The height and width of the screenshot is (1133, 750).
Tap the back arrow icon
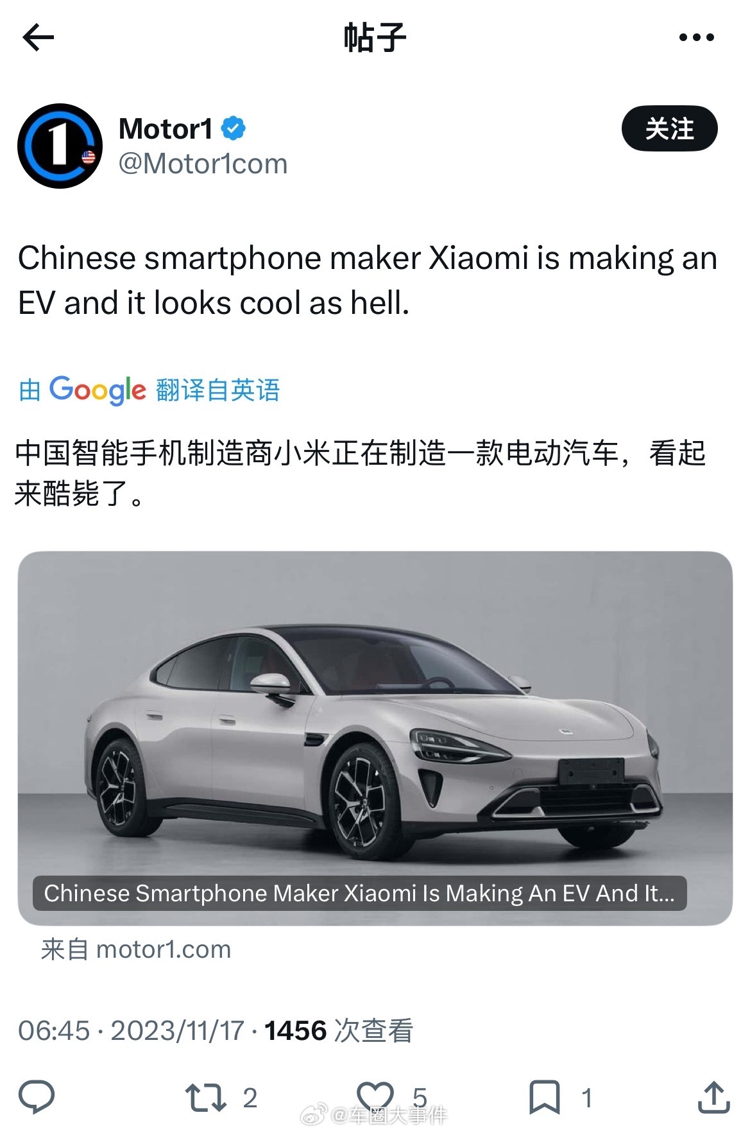click(38, 37)
